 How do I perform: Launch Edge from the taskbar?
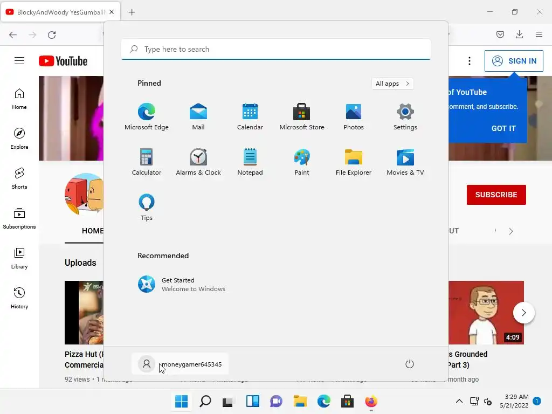coord(323,401)
